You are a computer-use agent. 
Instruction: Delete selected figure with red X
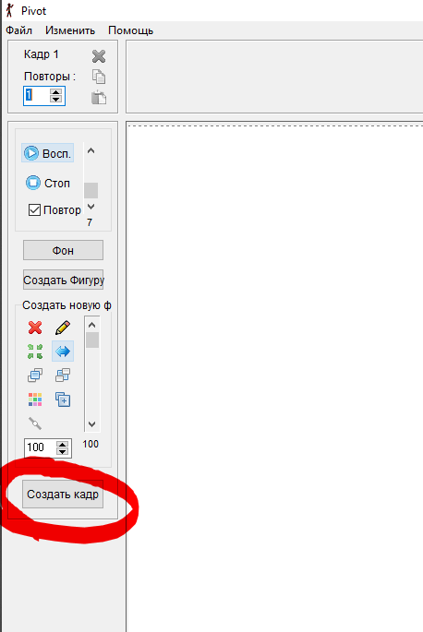(x=35, y=328)
